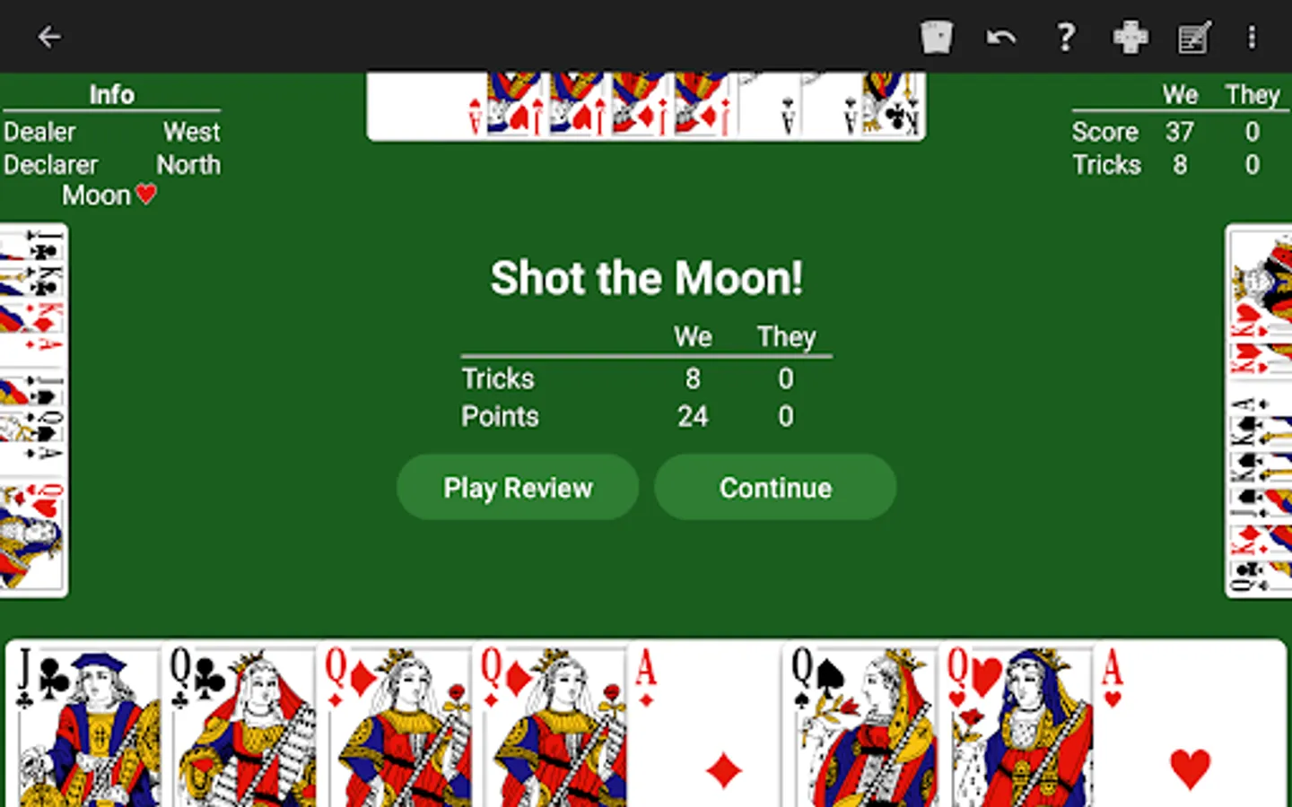Select the Jack of clubs card
The height and width of the screenshot is (807, 1292).
tap(84, 725)
